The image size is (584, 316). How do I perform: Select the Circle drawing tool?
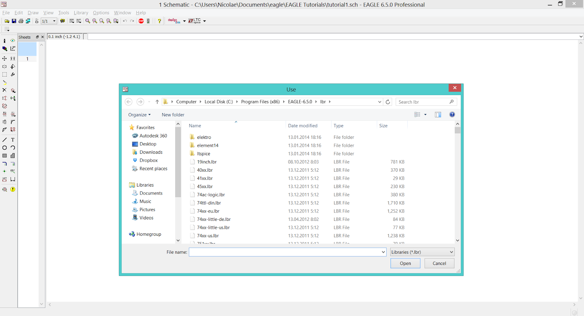(x=4, y=148)
